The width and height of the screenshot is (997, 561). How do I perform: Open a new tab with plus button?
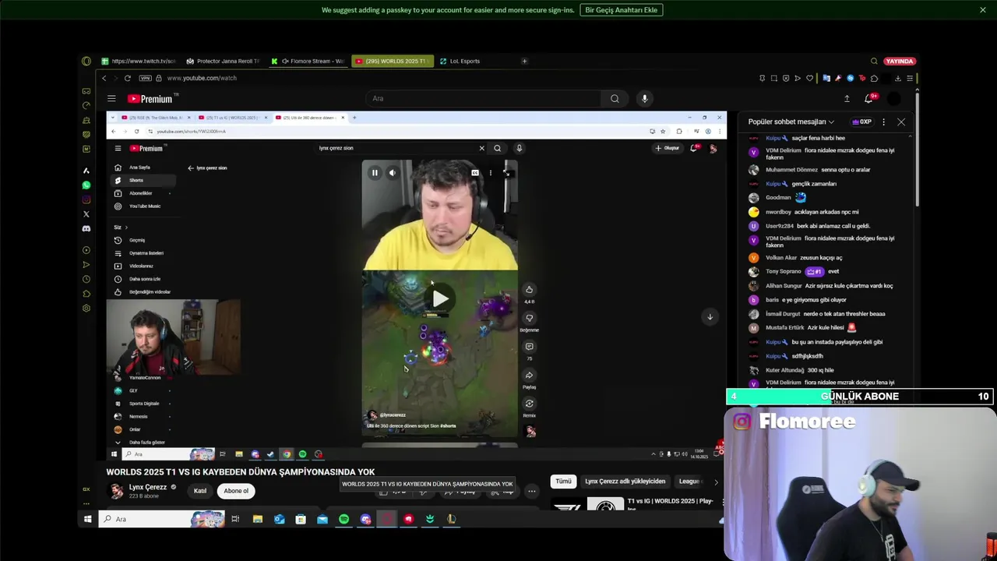pos(524,61)
